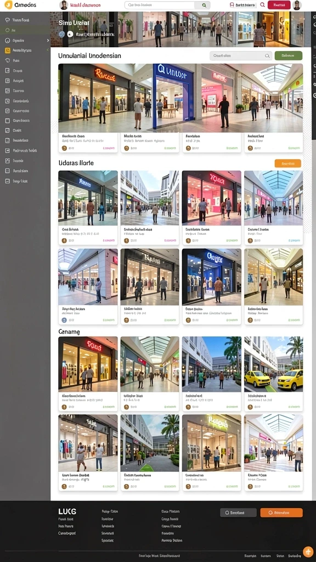The width and height of the screenshot is (316, 562).
Task: Click the orange button in the footer
Action: click(x=281, y=513)
